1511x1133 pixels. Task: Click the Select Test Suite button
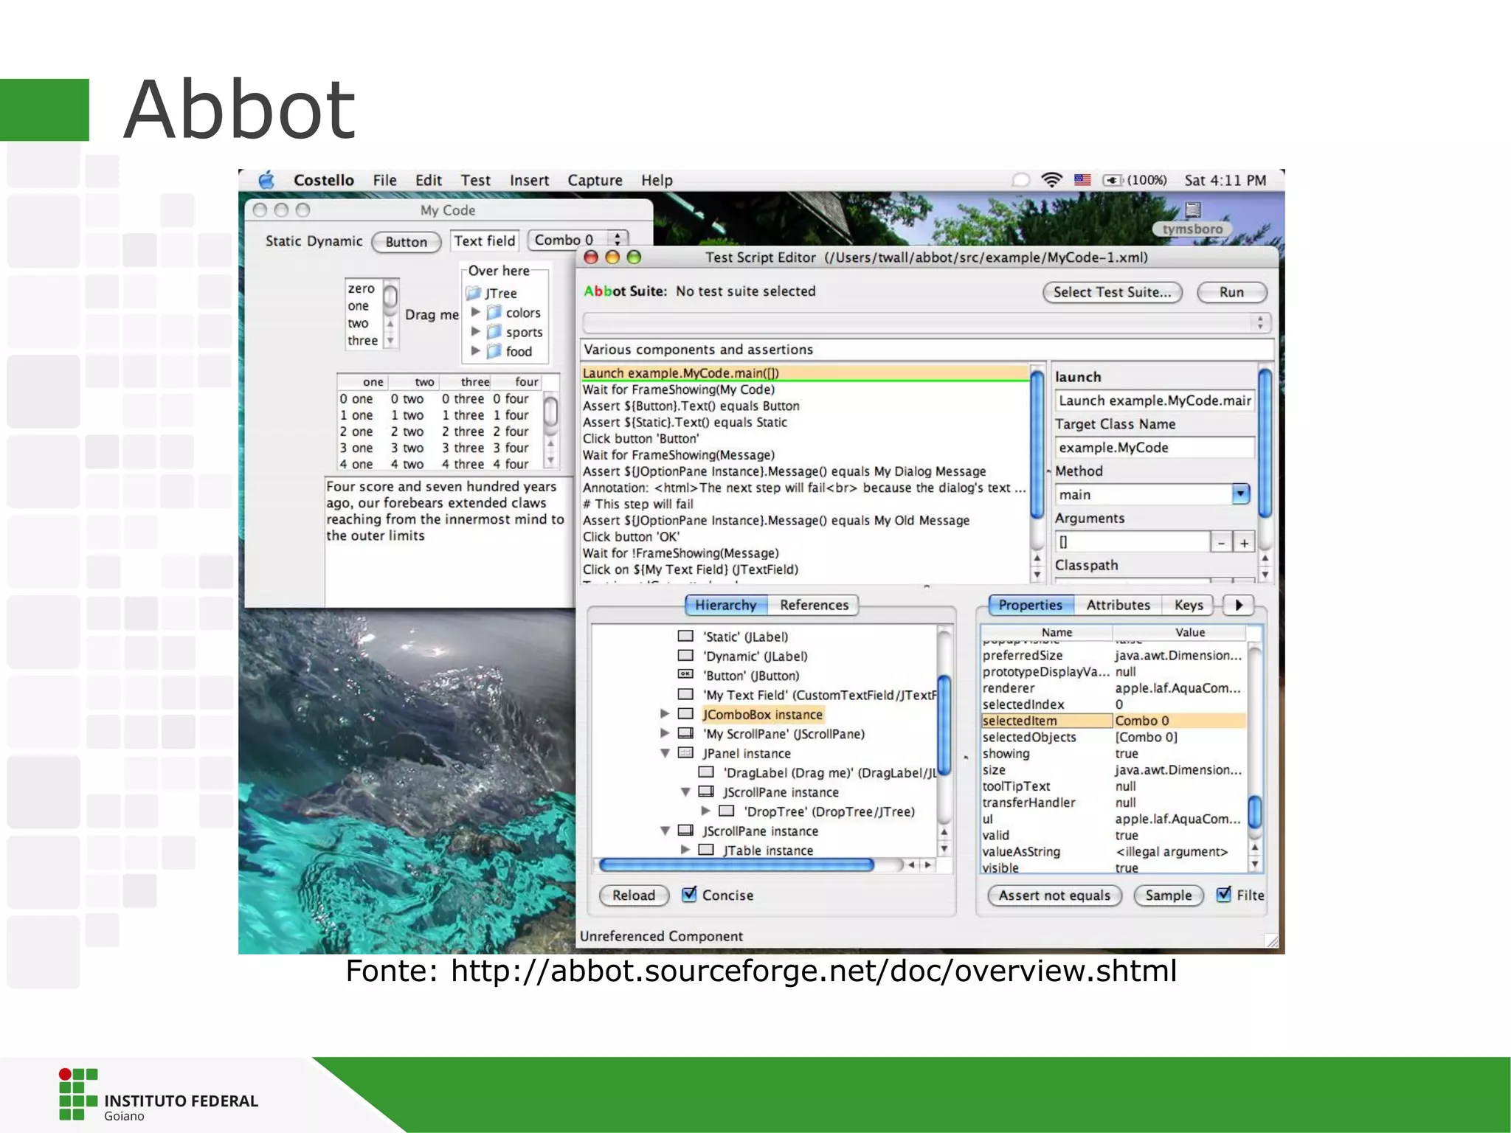point(1112,292)
